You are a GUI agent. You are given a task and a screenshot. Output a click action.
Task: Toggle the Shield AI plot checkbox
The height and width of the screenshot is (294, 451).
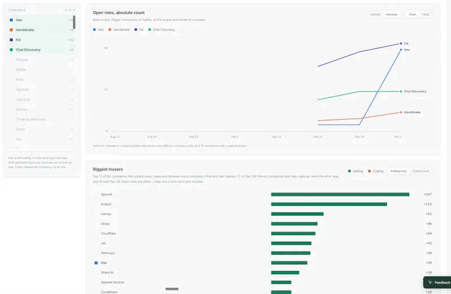(96, 273)
